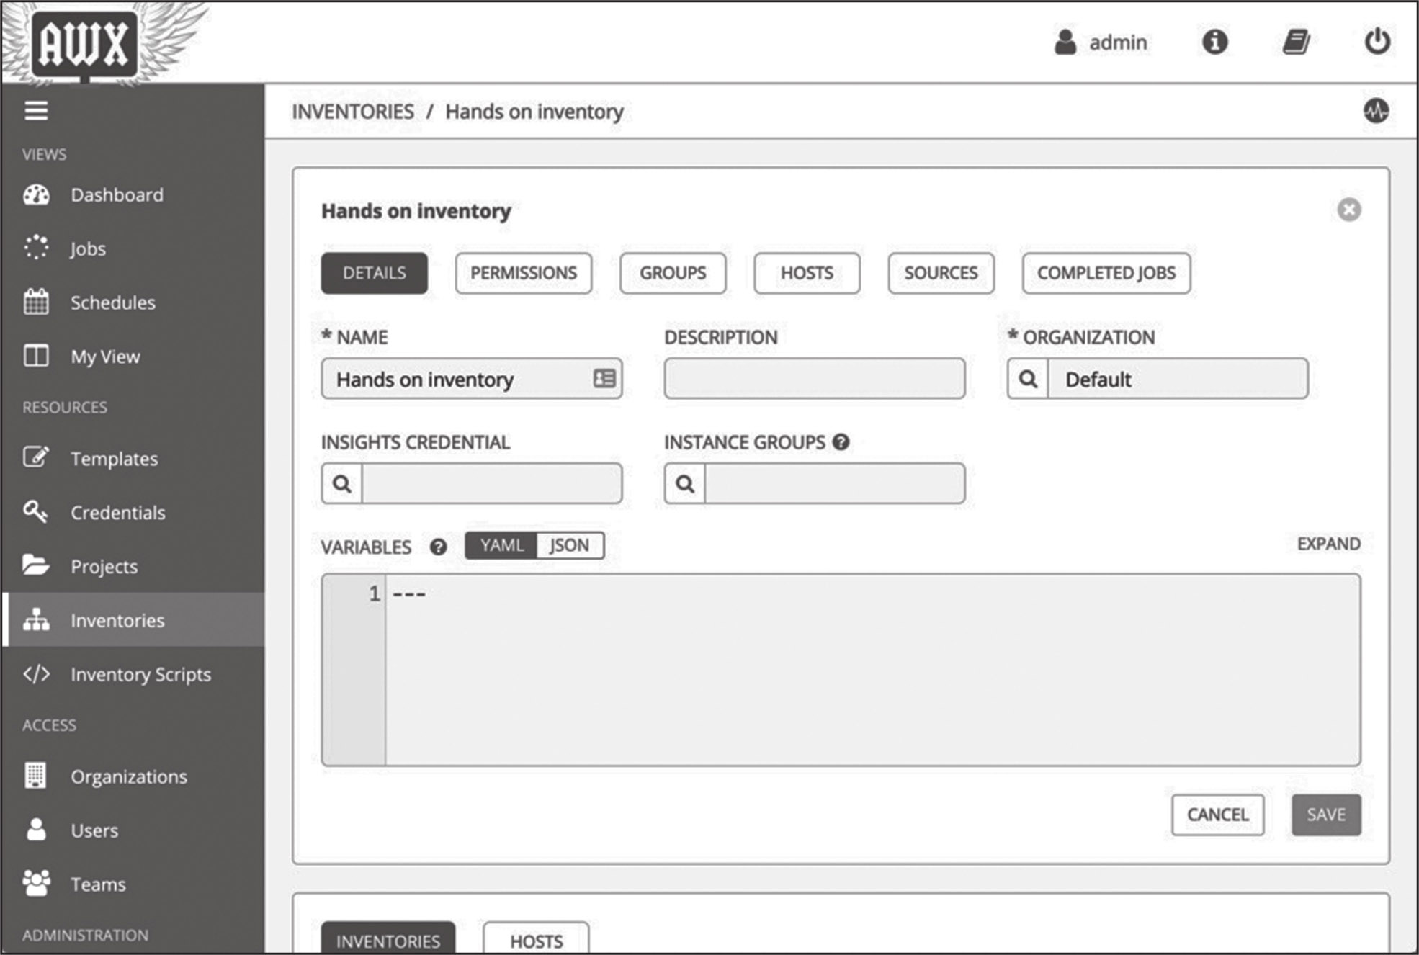Open Templates in the sidebar
The width and height of the screenshot is (1419, 955).
(x=114, y=459)
